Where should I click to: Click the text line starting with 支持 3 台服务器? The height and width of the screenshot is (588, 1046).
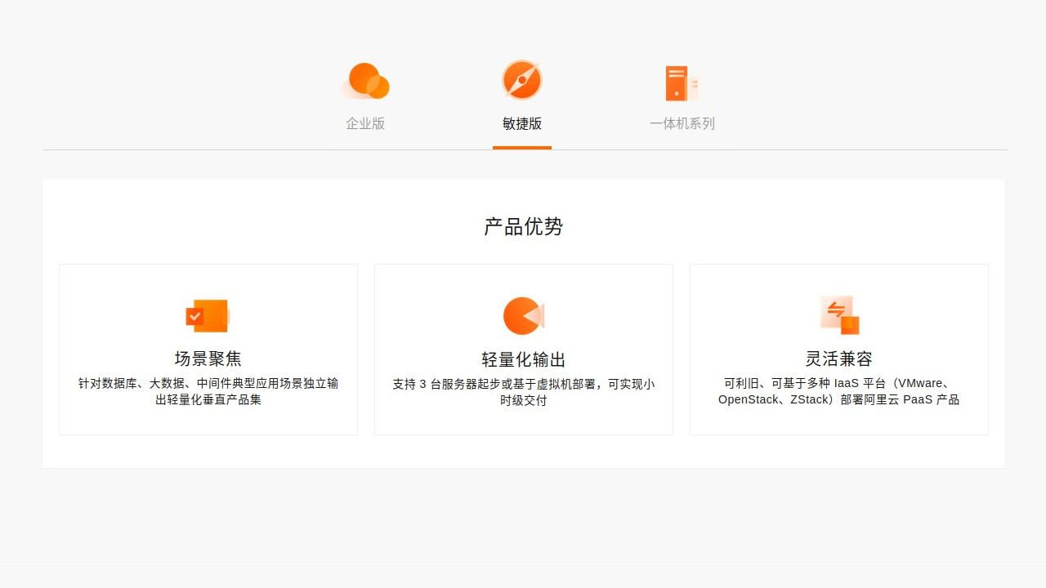click(x=524, y=384)
